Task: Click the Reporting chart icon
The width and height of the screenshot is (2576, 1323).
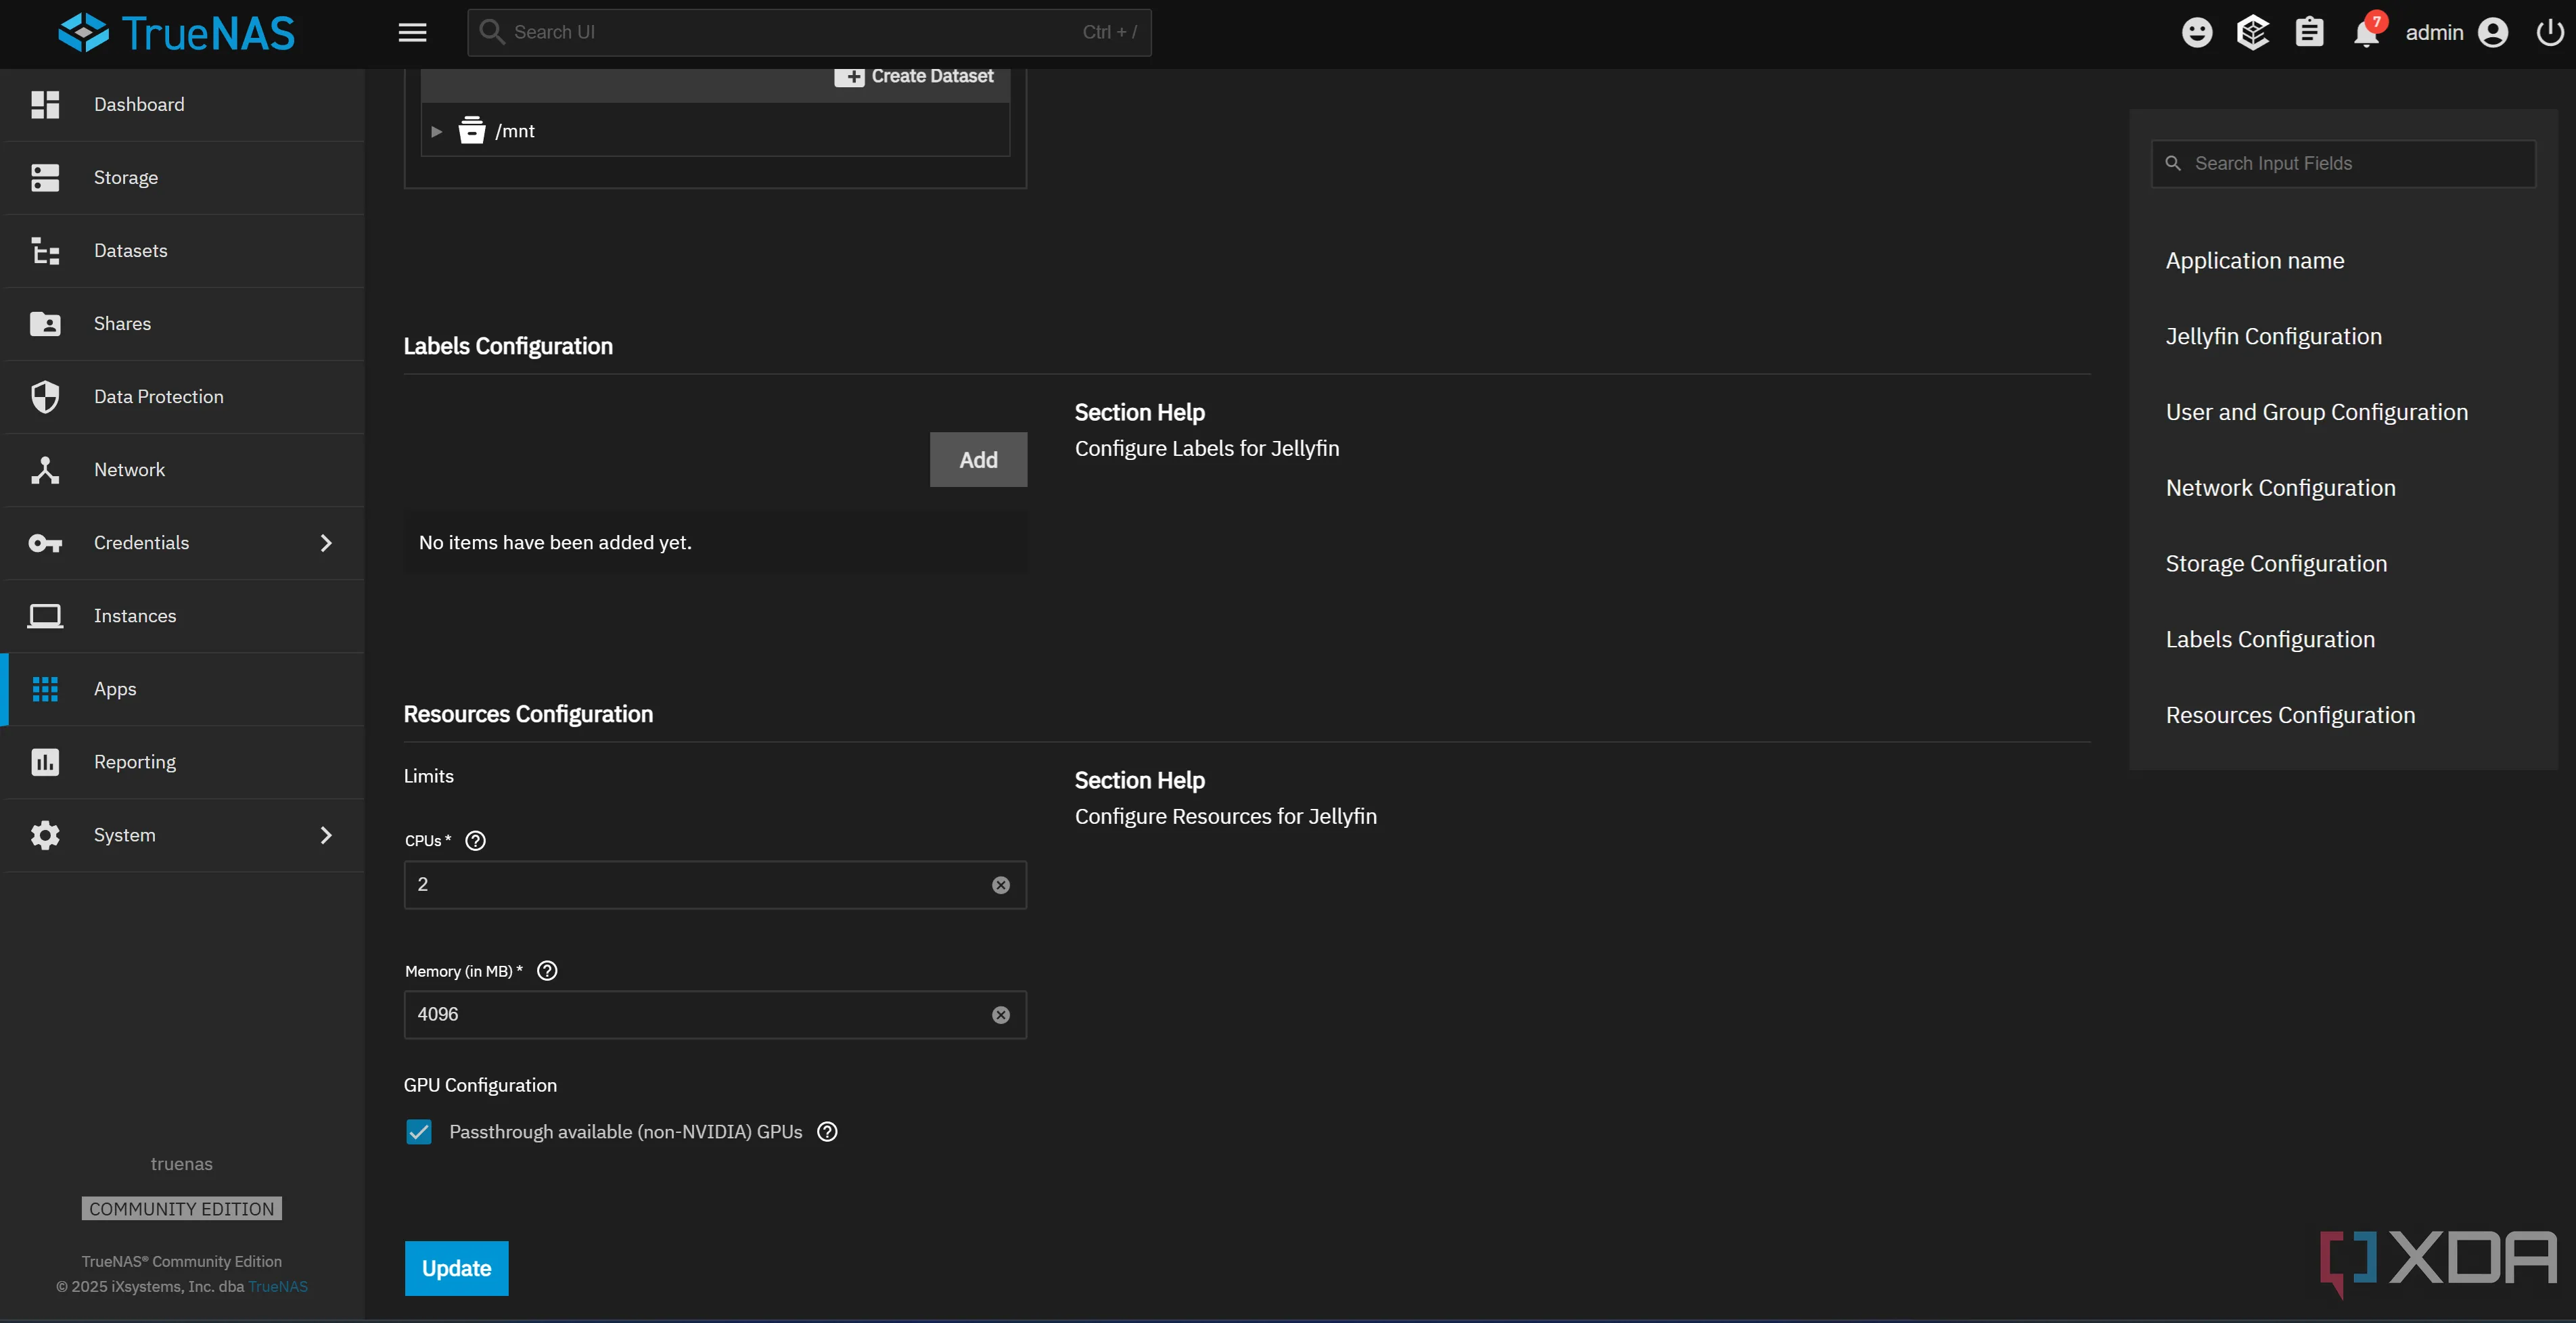Action: pos(45,762)
